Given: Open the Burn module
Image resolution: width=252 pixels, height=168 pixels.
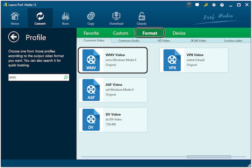Looking at the screenshot, I should (66, 18).
